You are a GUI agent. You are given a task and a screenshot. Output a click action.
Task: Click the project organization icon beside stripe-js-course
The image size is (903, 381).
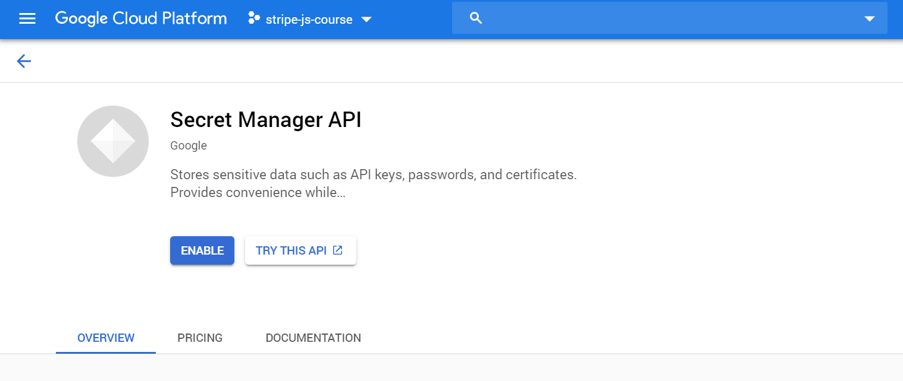coord(254,19)
